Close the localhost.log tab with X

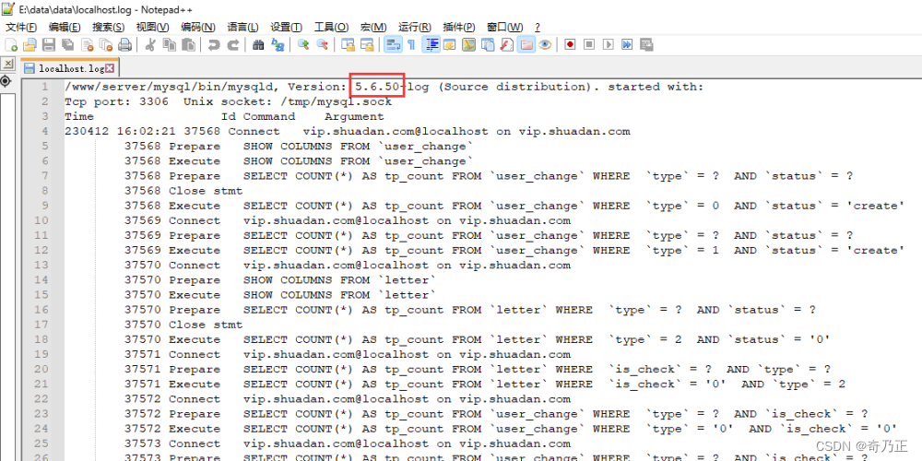pos(110,68)
